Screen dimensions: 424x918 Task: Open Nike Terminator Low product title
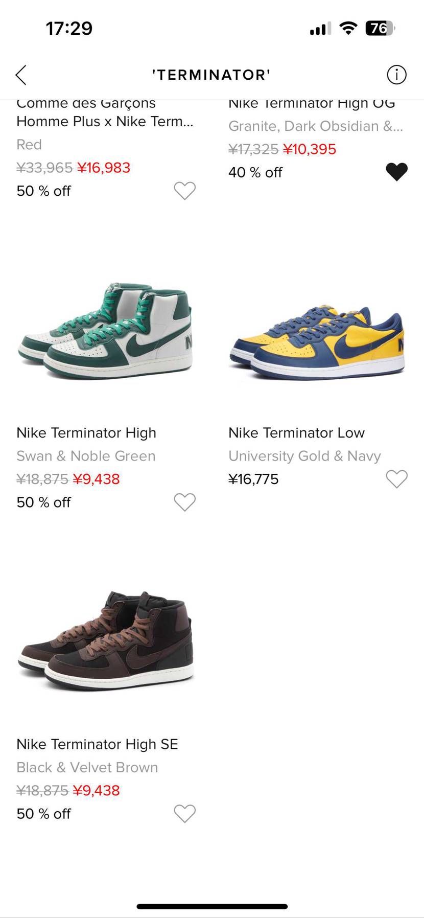click(296, 433)
